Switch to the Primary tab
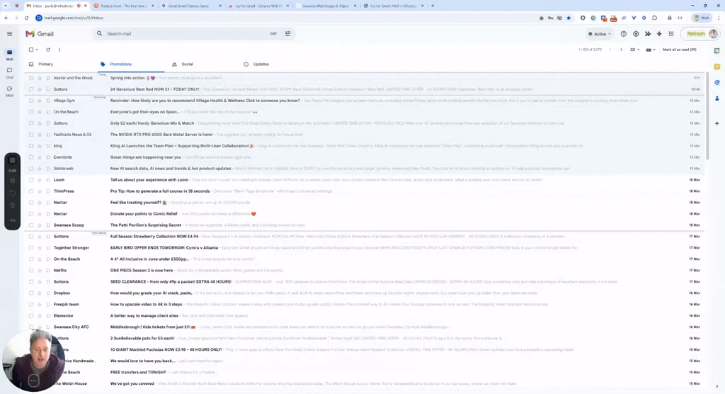The width and height of the screenshot is (725, 394). point(45,64)
